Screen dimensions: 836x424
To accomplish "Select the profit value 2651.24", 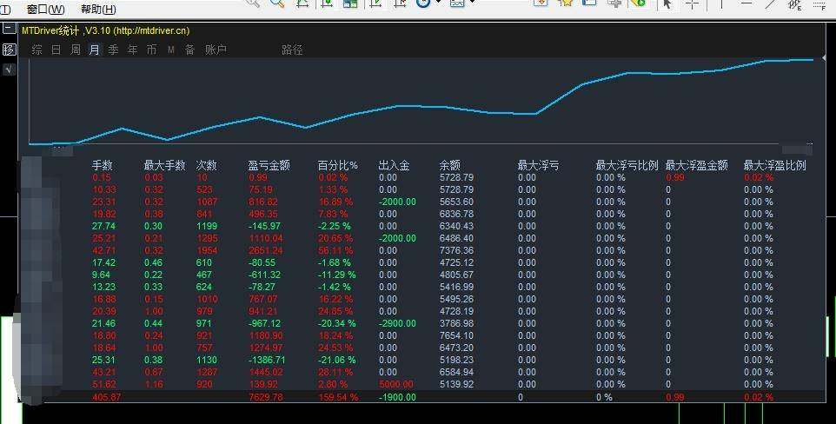I will [x=266, y=250].
